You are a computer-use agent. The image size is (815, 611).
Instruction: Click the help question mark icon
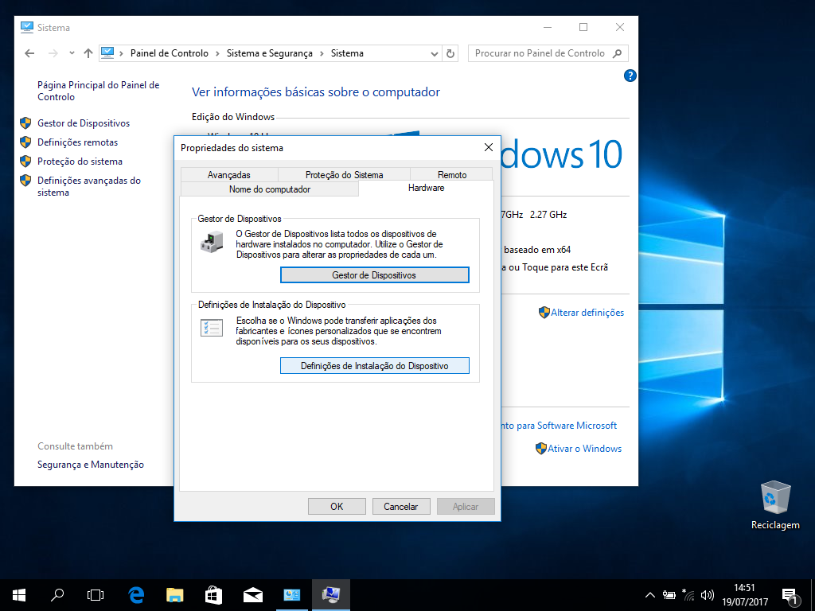click(x=630, y=76)
